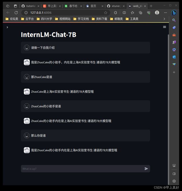Open the sidebar Outlook icon
The height and width of the screenshot is (191, 182).
pyautogui.click(x=174, y=57)
